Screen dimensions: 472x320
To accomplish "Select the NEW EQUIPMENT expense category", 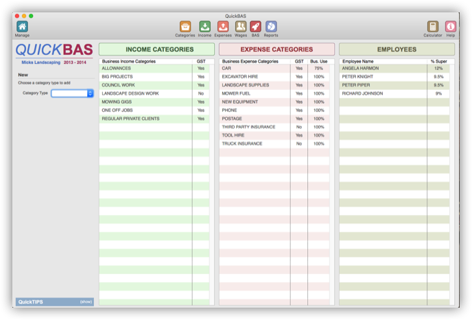I will [274, 102].
